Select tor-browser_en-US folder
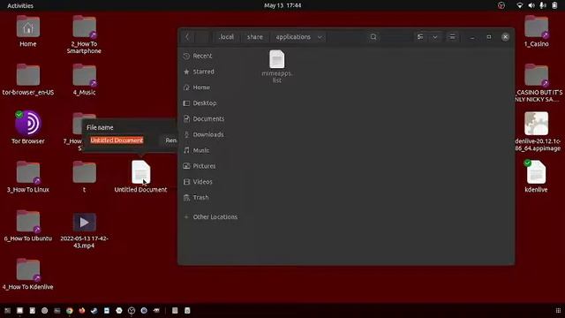565x318 pixels. click(28, 79)
